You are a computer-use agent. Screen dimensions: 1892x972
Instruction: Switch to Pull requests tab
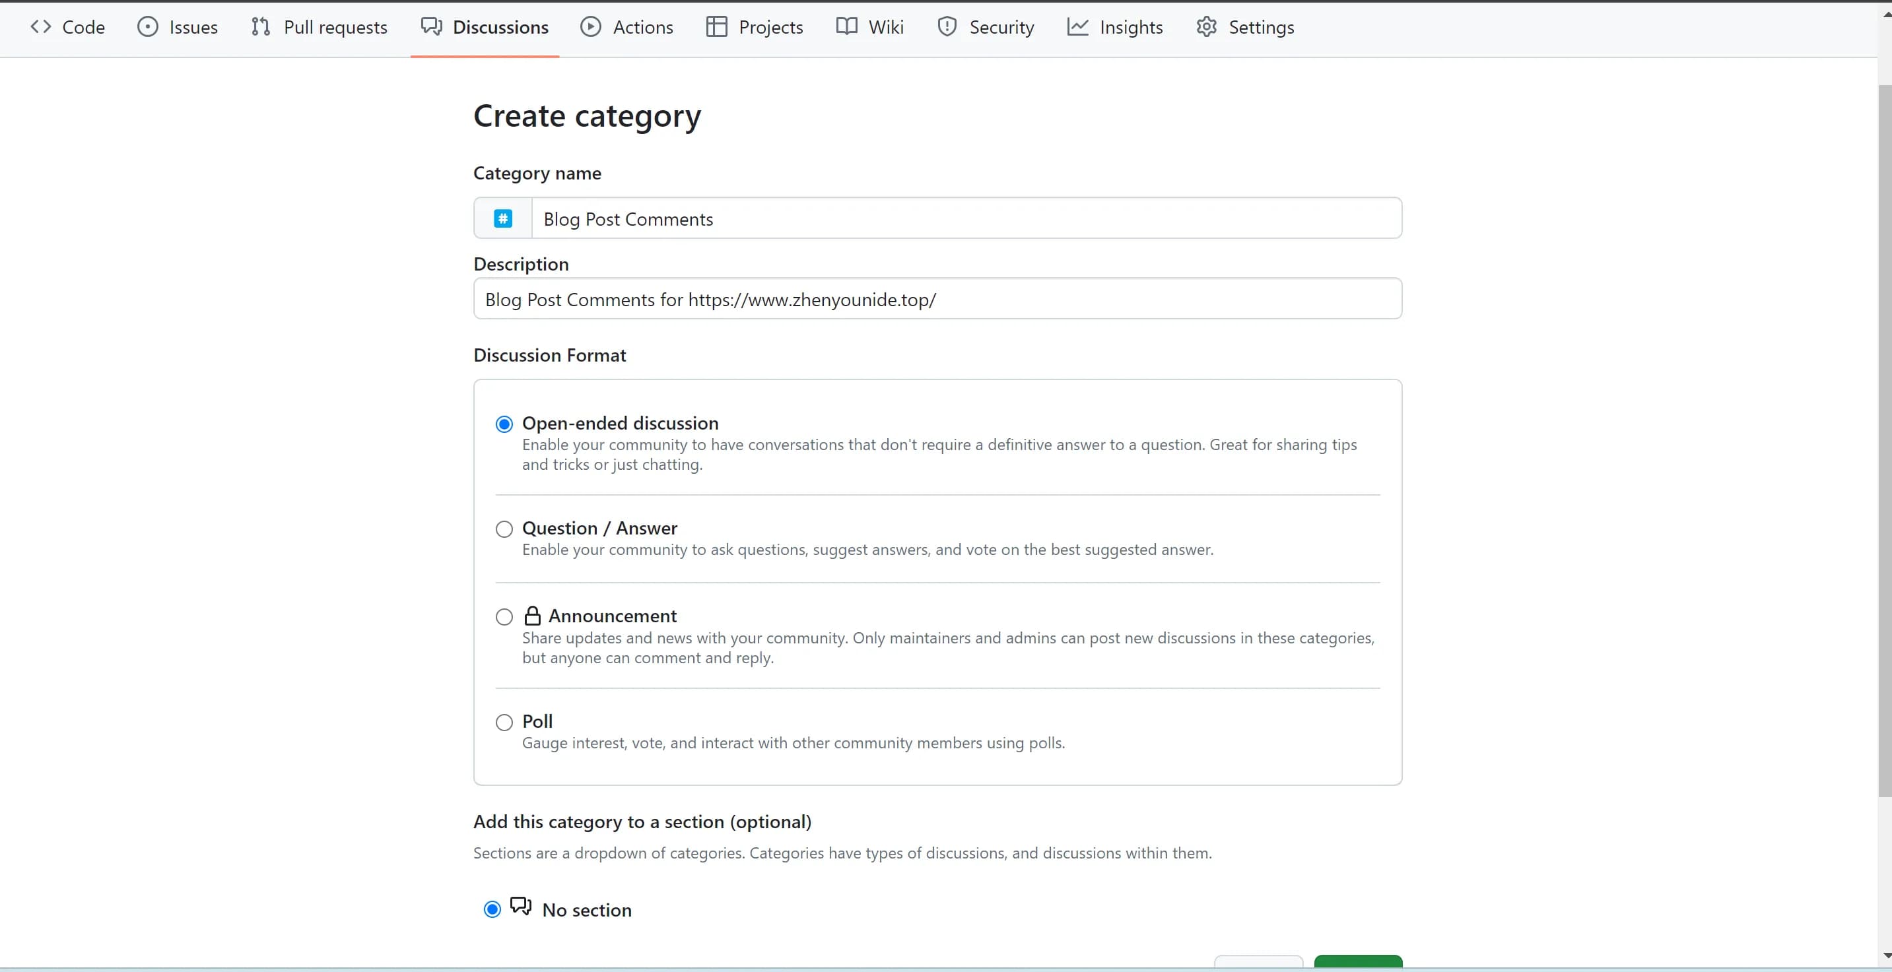coord(319,27)
